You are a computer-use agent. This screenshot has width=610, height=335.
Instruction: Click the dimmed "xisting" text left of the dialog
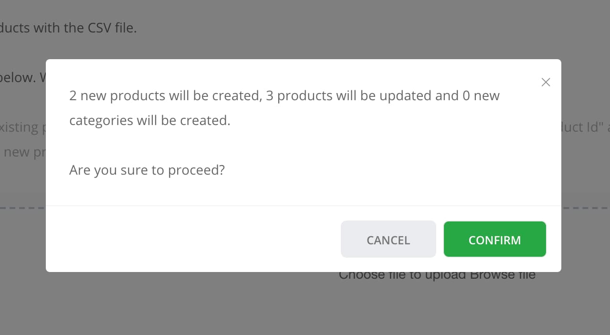click(x=19, y=127)
